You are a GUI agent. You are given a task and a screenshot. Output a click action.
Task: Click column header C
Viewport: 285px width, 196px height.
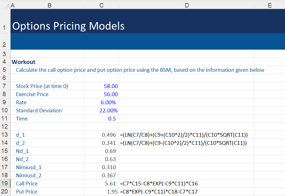101,5
